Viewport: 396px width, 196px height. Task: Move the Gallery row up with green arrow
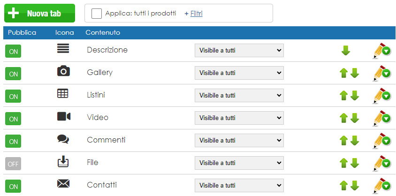click(343, 73)
